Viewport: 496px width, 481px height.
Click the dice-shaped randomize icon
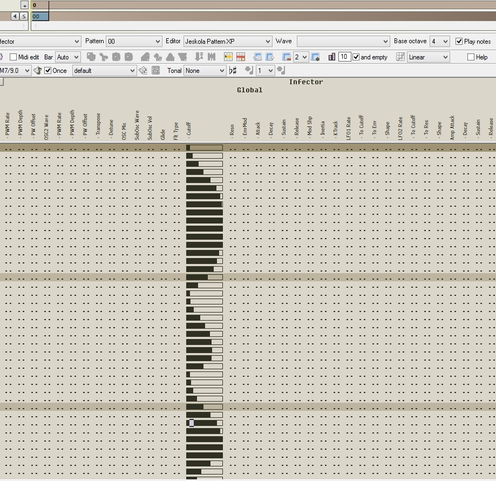coord(91,57)
